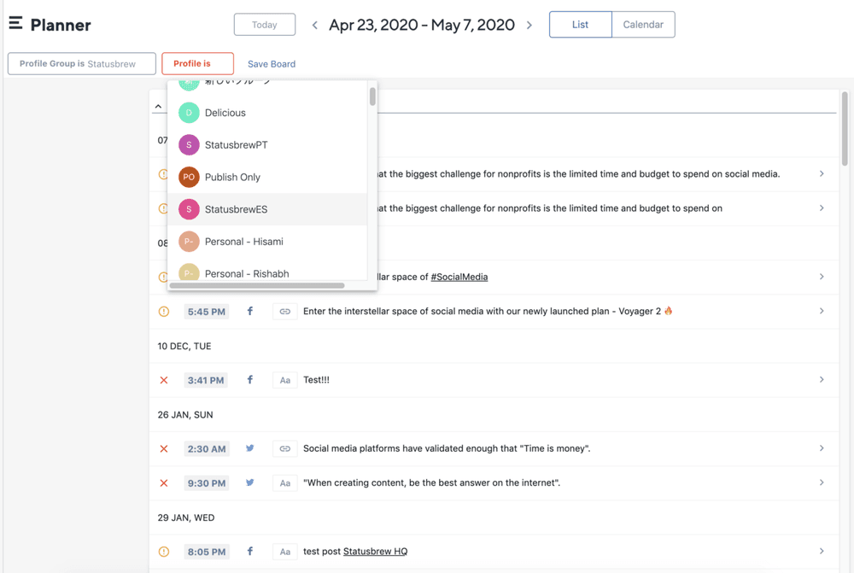Viewport: 854px width, 573px height.
Task: Click the Today button
Action: coord(265,25)
